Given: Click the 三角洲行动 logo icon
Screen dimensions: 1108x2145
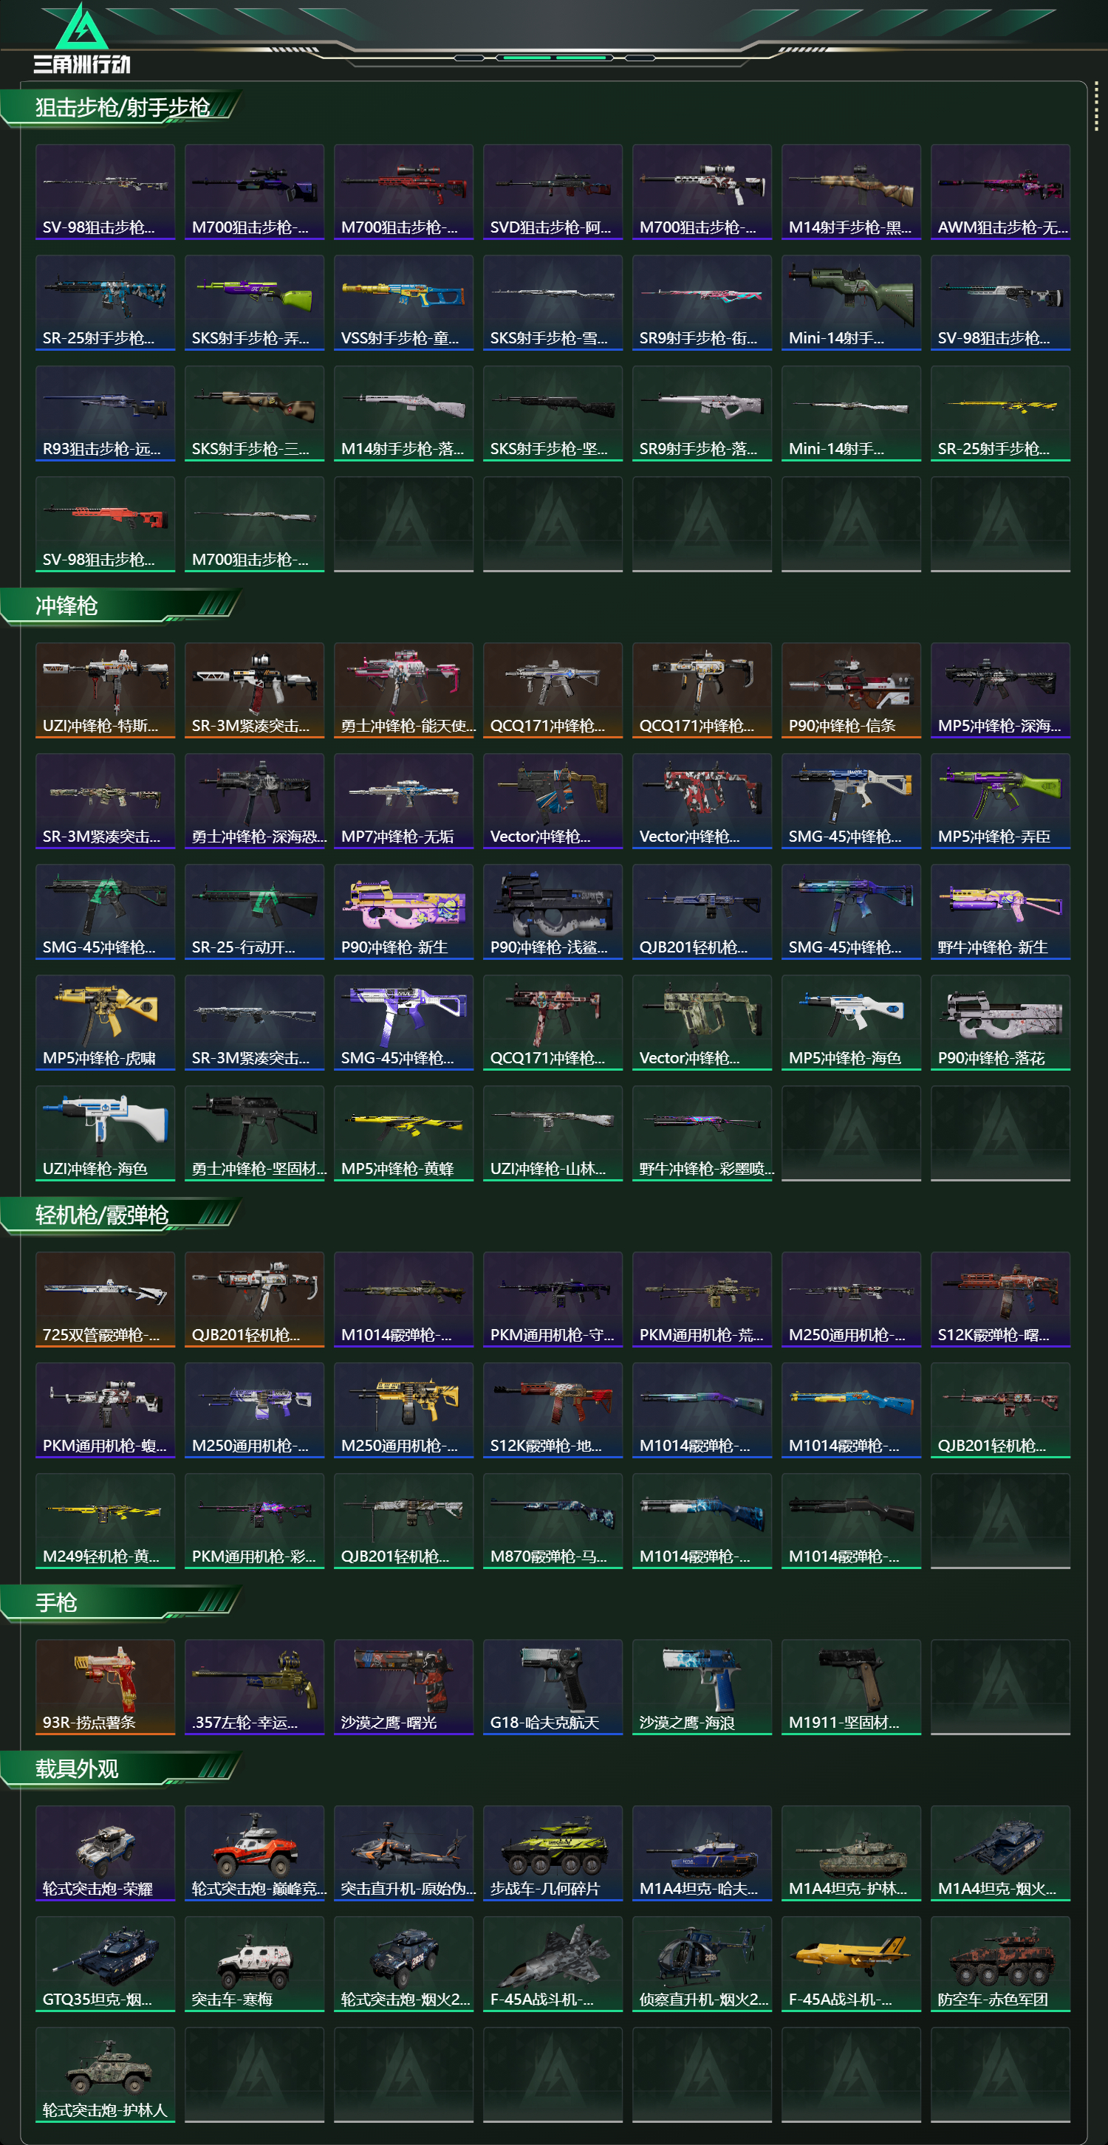Looking at the screenshot, I should coord(82,38).
